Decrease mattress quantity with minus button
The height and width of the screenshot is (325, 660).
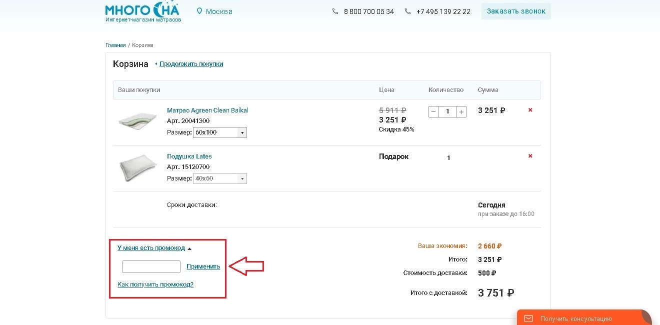433,111
